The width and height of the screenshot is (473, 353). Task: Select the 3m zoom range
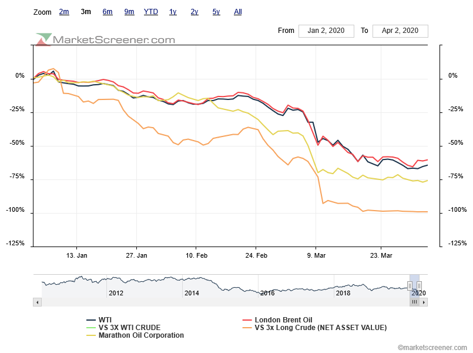(x=86, y=12)
